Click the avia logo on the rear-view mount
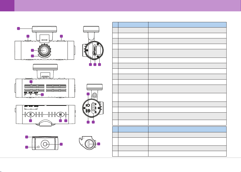The width and height of the screenshot is (241, 172). [45, 78]
